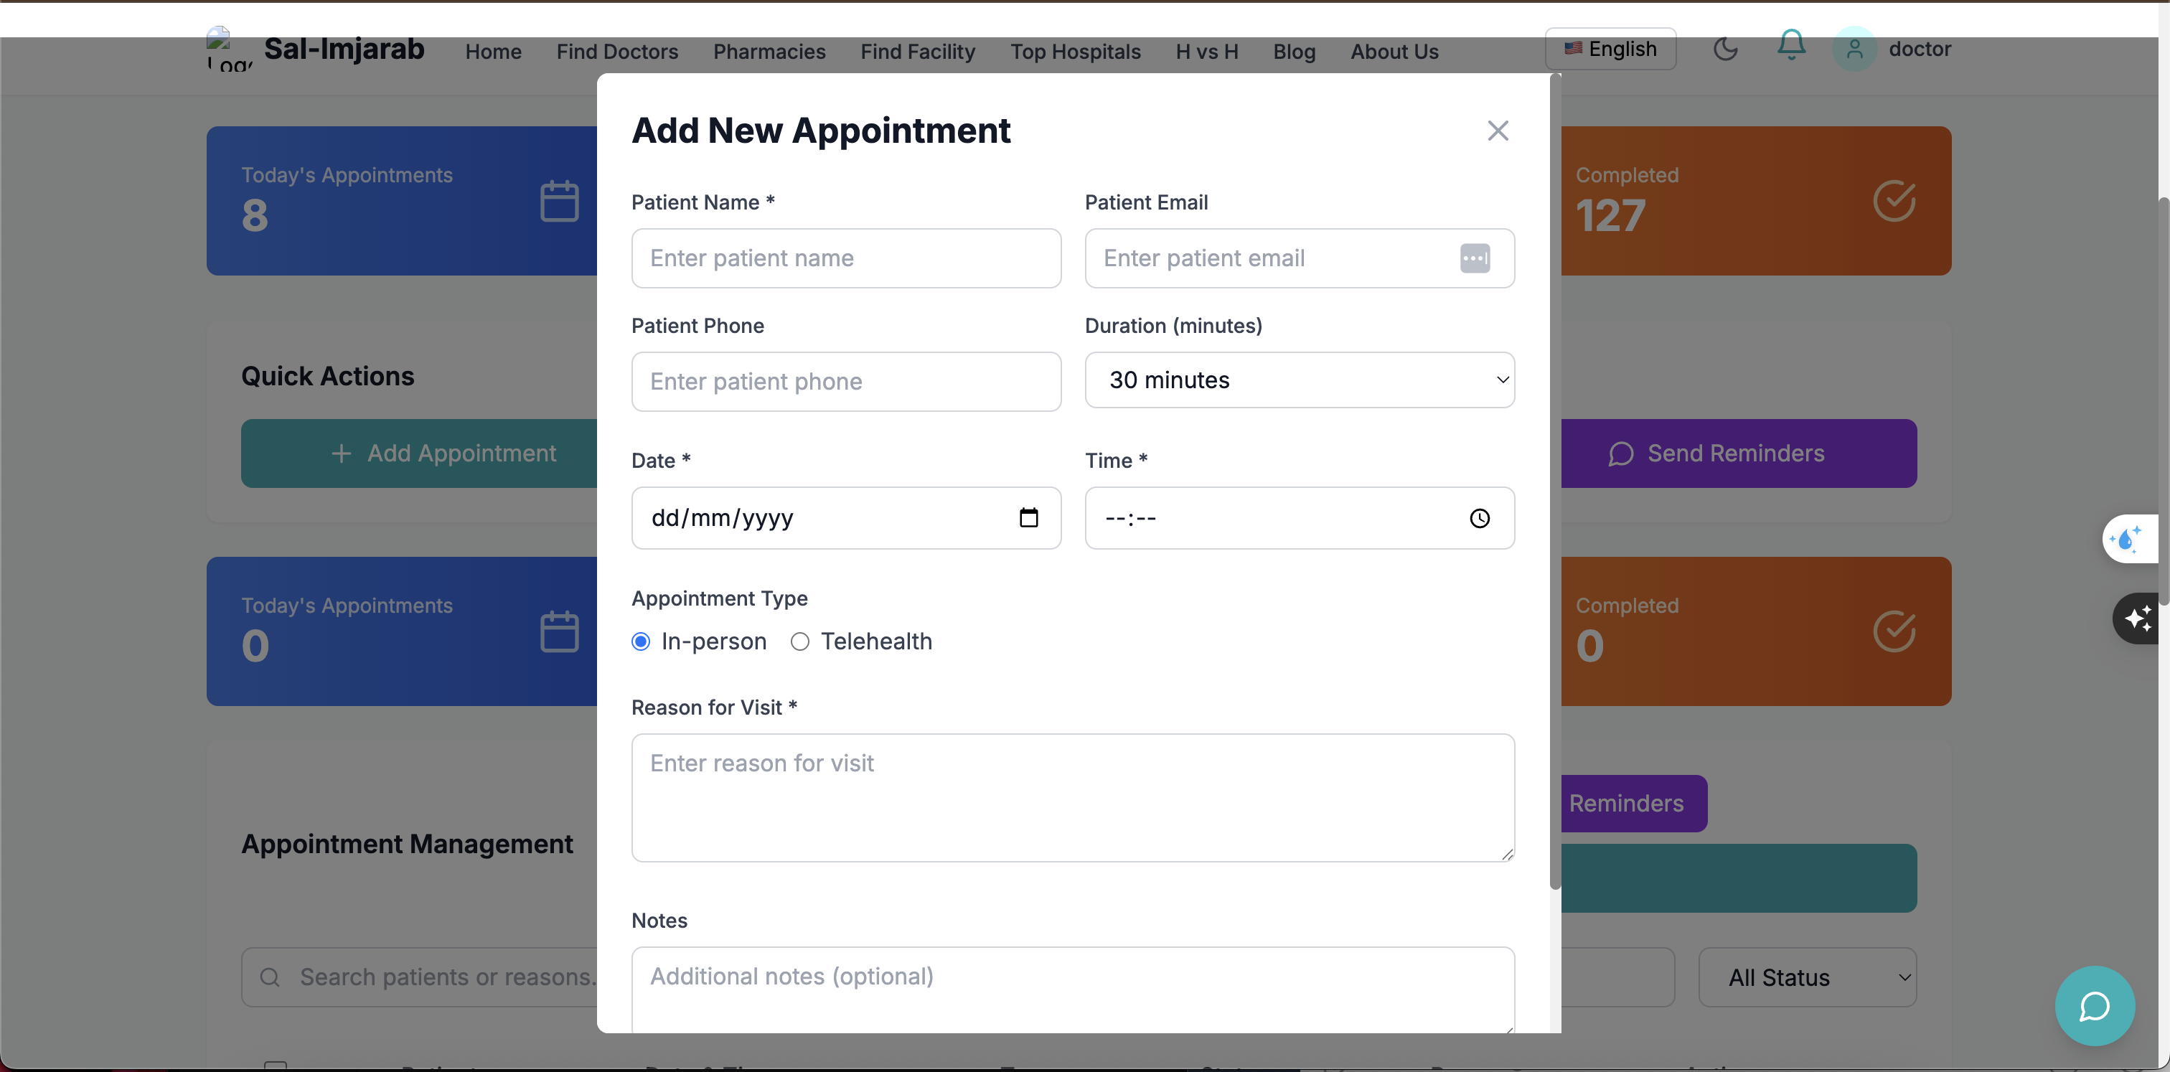2170x1072 pixels.
Task: Expand the Duration minutes dropdown
Action: click(1299, 380)
